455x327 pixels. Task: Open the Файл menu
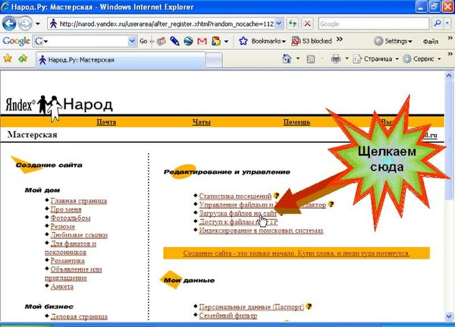[431, 42]
